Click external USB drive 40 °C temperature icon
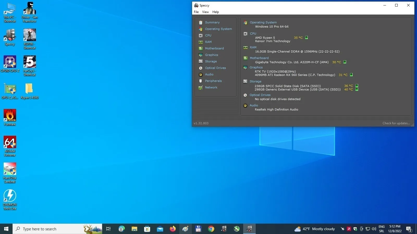Screen dimensions: 417x234 pos(357,89)
